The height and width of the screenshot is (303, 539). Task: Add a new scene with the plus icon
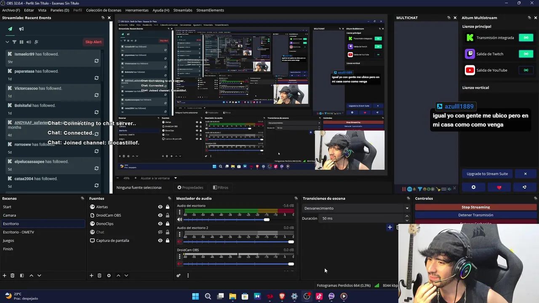click(x=5, y=276)
